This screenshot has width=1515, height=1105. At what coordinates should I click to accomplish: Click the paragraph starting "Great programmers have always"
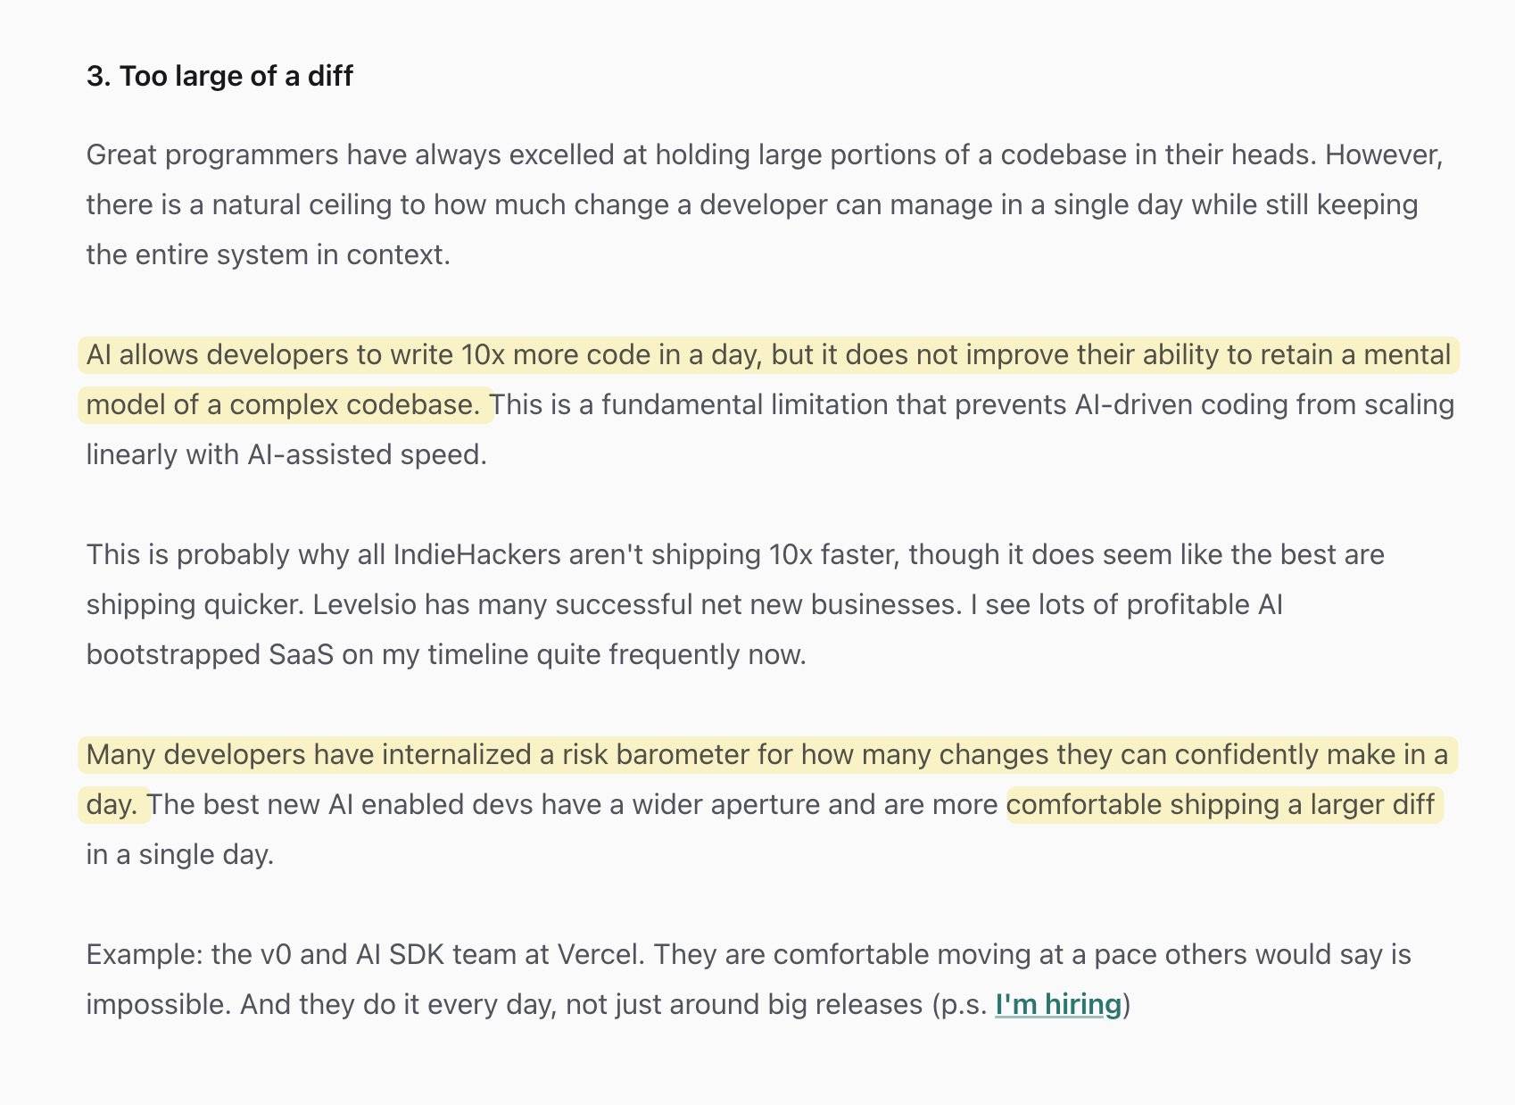765,204
